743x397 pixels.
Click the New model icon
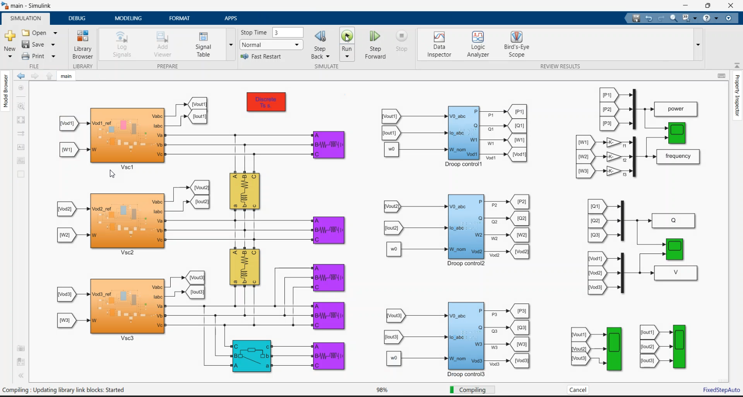tap(10, 36)
